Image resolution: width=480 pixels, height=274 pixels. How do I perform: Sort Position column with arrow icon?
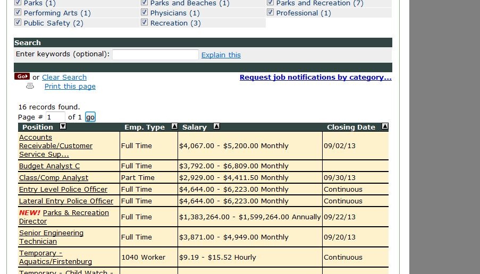pyautogui.click(x=63, y=126)
